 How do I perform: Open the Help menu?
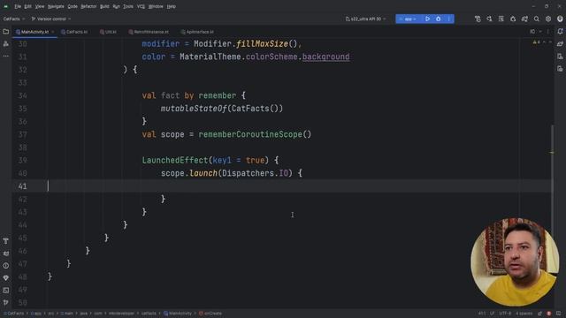(x=171, y=6)
